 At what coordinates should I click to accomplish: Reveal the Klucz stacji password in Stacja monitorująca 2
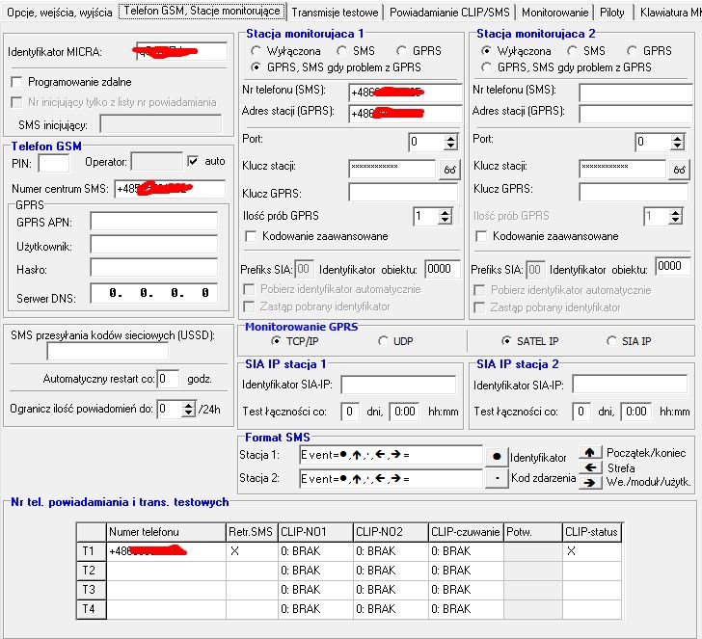[x=679, y=170]
